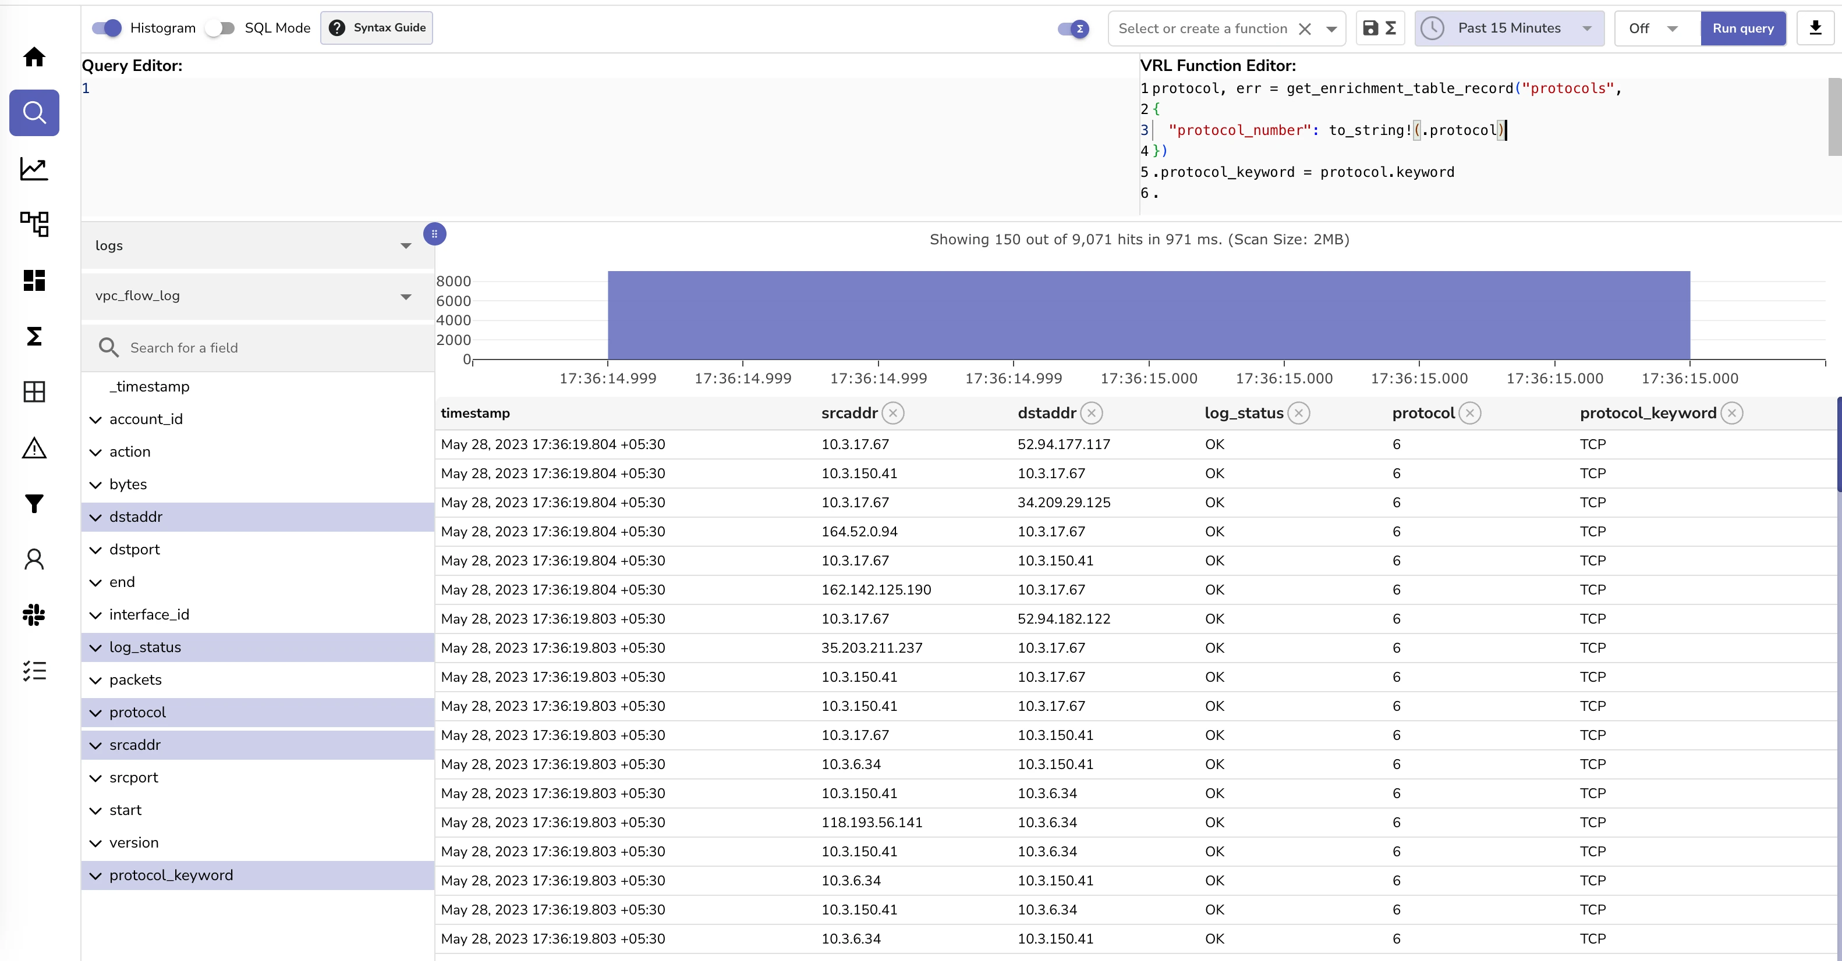Open the Functions sigma icon in the sidebar
This screenshot has height=961, width=1842.
point(34,336)
